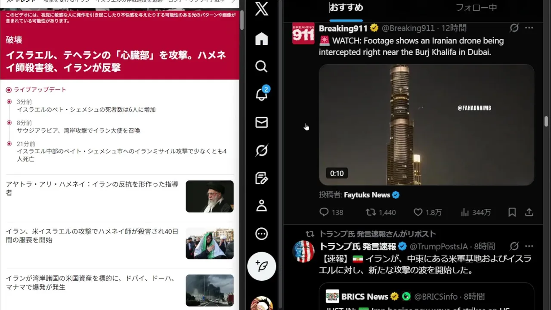Open article ハメネイ師が殺害され40日間の服喪を開始
Image resolution: width=551 pixels, height=310 pixels.
(92, 236)
